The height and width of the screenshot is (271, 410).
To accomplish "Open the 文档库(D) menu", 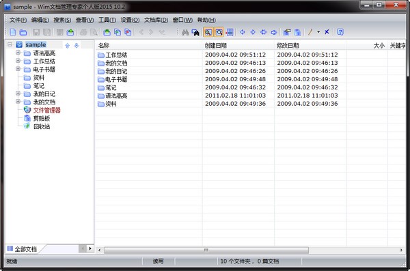I will click(156, 20).
